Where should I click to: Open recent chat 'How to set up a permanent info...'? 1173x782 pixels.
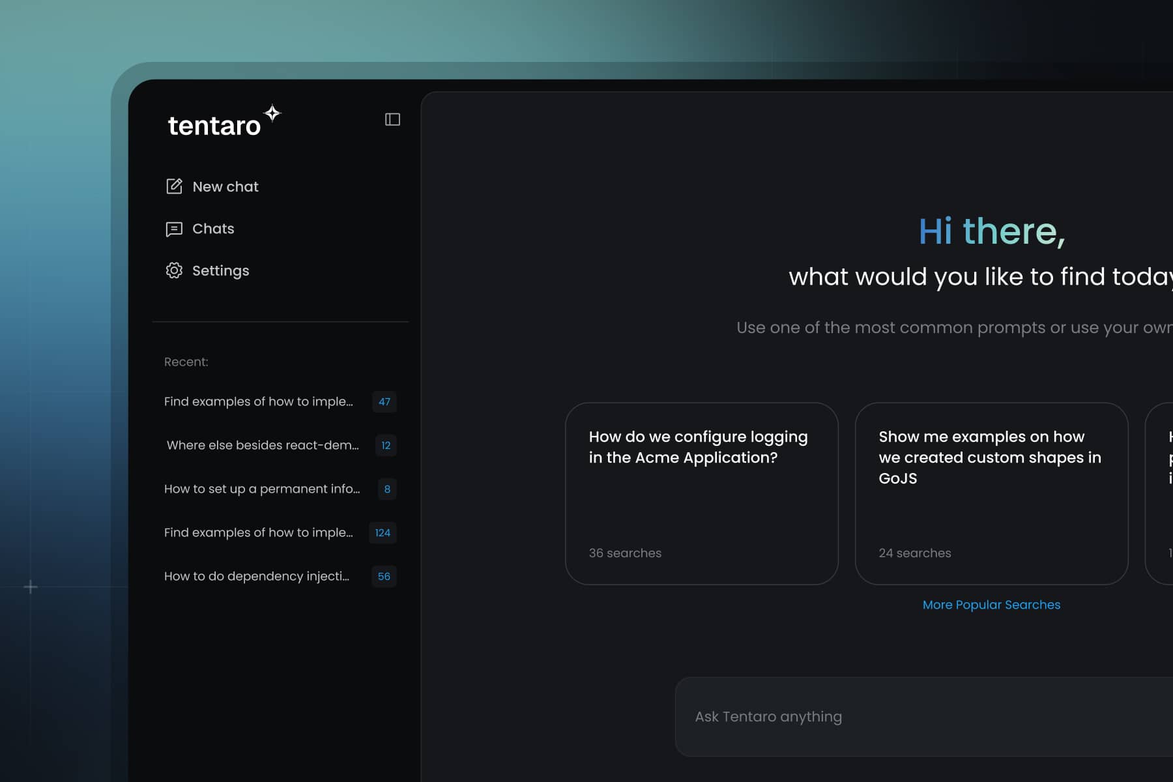[x=280, y=489]
